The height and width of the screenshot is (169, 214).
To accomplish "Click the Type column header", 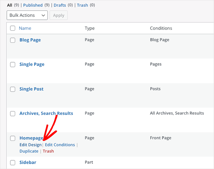I will point(90,28).
